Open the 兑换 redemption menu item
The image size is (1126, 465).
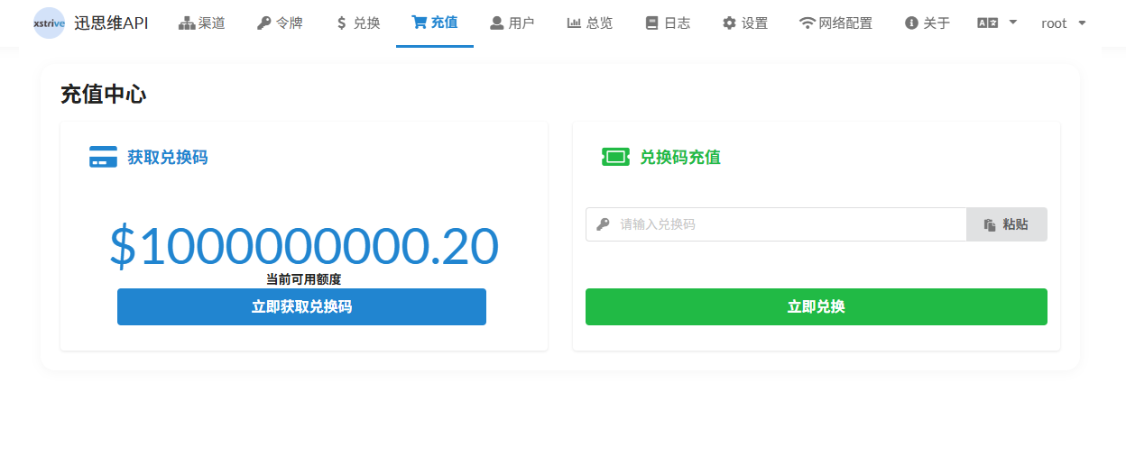tap(357, 23)
